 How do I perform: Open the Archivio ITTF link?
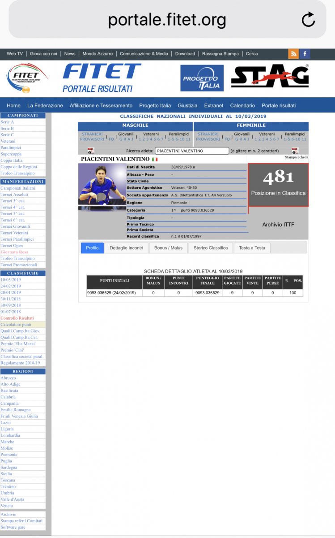coord(278,225)
